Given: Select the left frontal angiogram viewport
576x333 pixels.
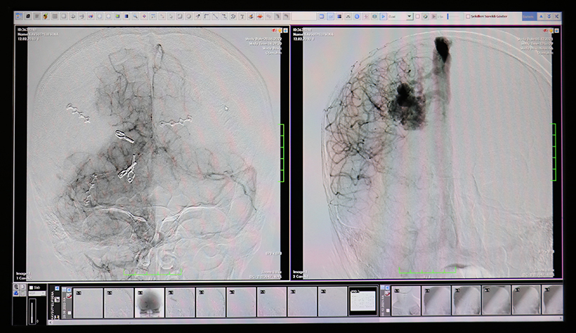Looking at the screenshot, I should click(152, 152).
